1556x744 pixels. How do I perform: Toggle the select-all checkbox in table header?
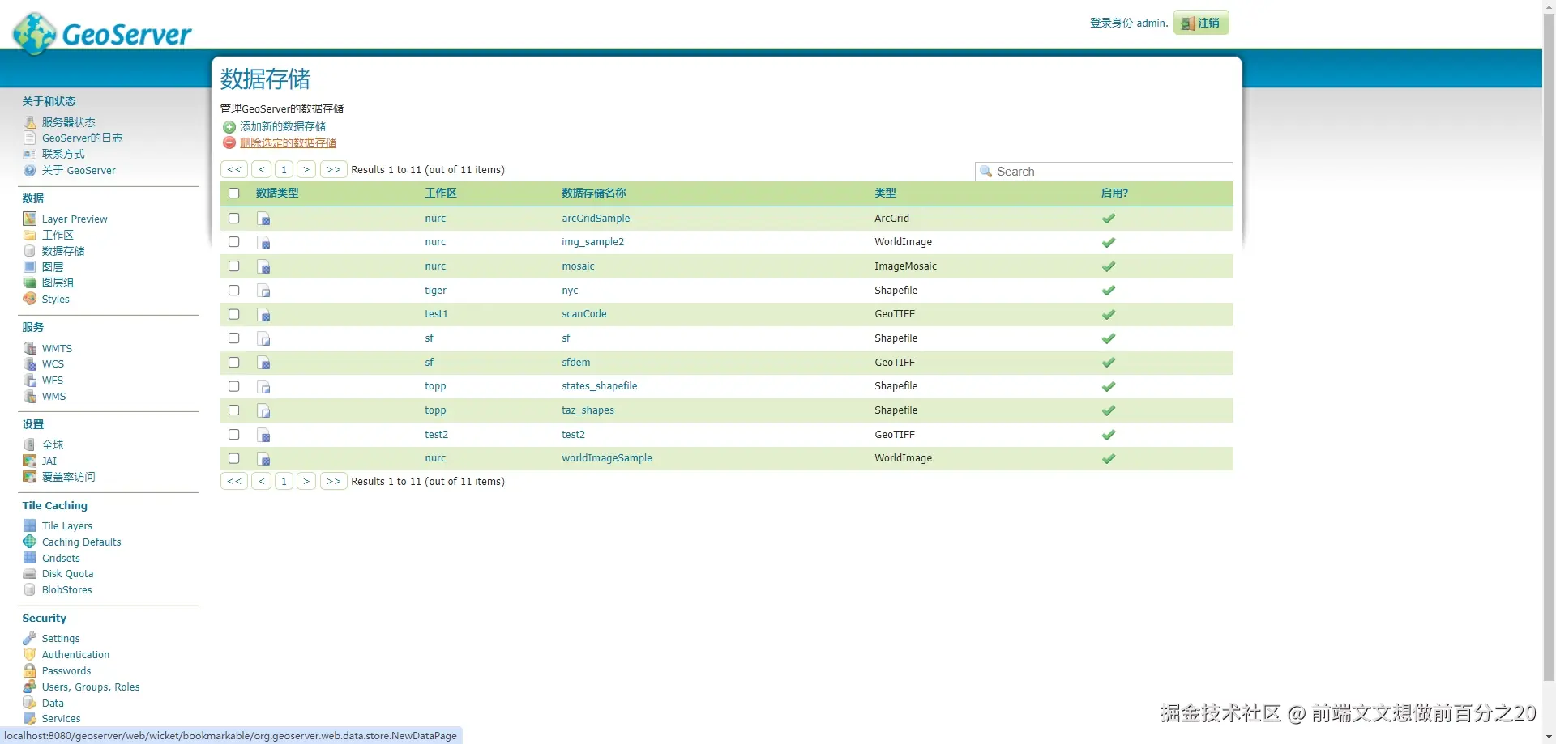(234, 193)
